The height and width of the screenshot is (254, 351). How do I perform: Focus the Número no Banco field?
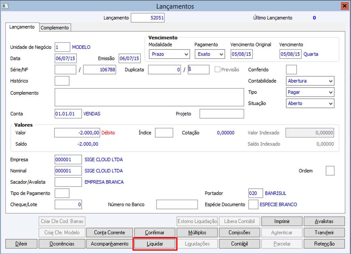pos(177,204)
